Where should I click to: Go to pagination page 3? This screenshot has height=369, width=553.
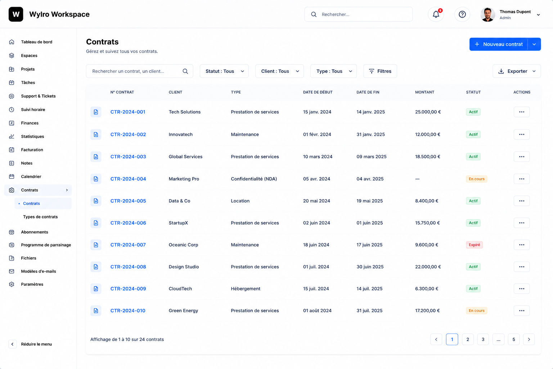pyautogui.click(x=483, y=339)
